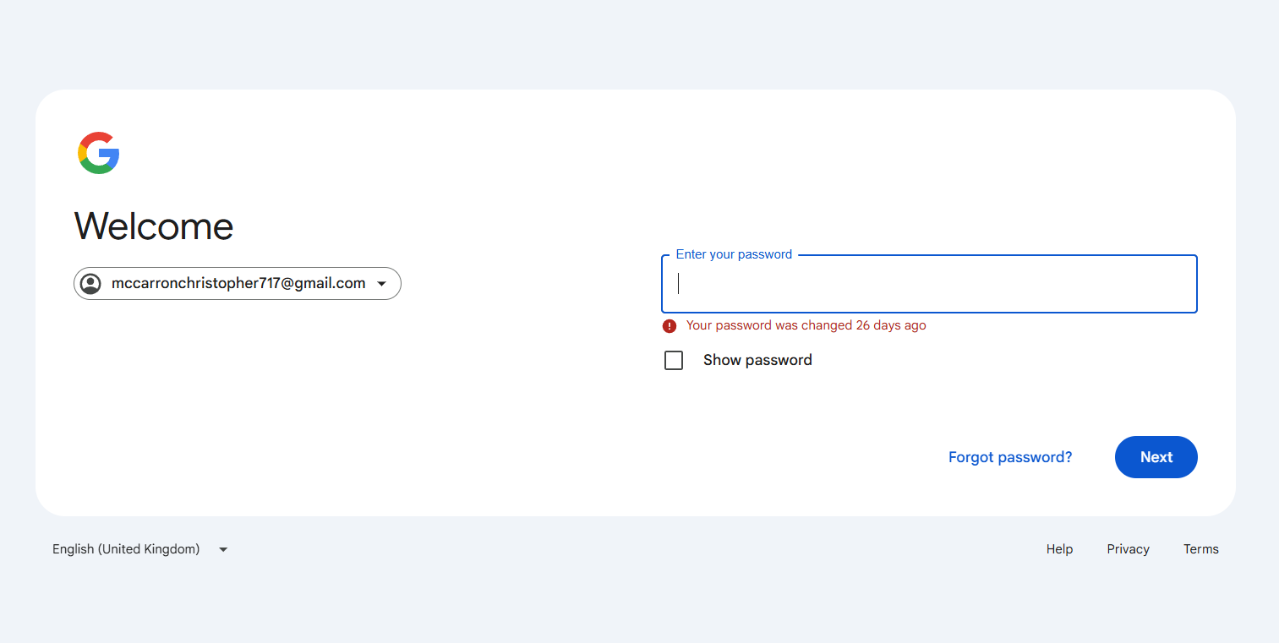
Task: Click the 'Enter your password' floating label
Action: click(734, 254)
